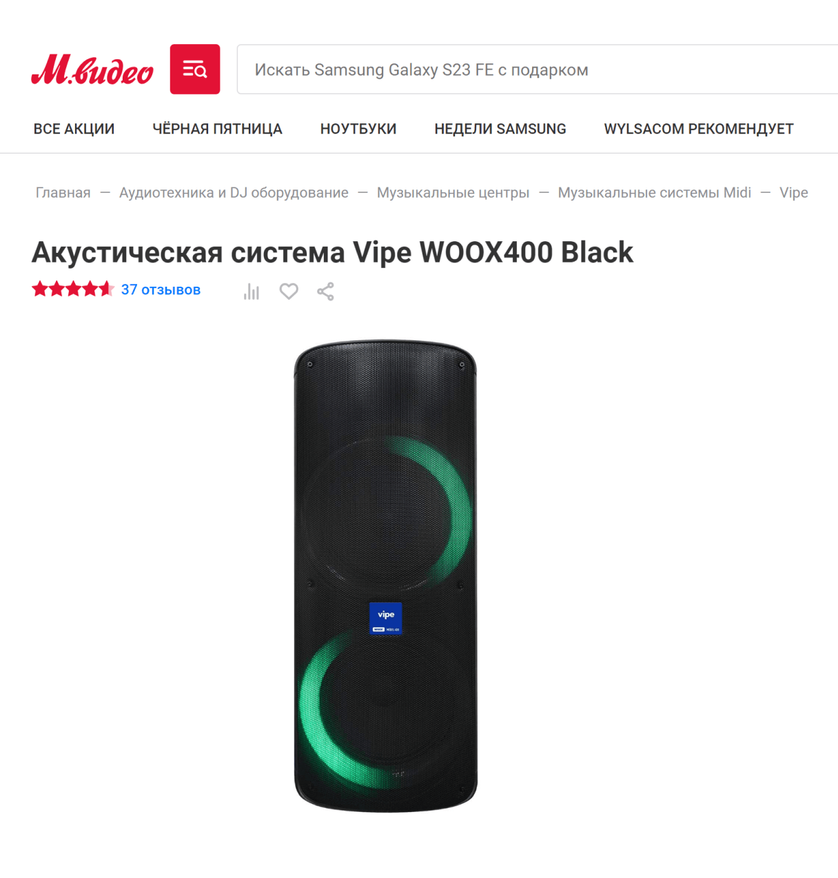Click the Vipe WOOX400 speaker product image

[386, 576]
